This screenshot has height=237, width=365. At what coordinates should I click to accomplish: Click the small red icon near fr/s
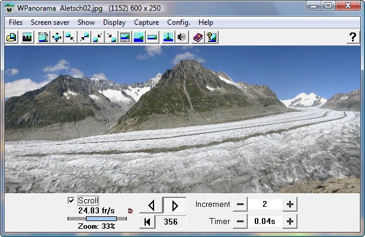(130, 211)
